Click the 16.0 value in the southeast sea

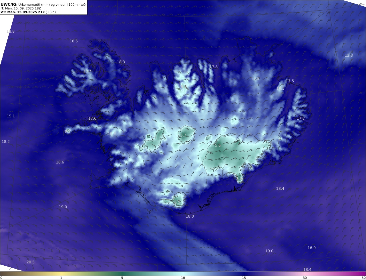point(312,248)
